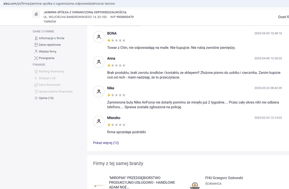Click the NIP 9930693479 text
Viewport: 289px width, 189px height.
click(x=122, y=17)
